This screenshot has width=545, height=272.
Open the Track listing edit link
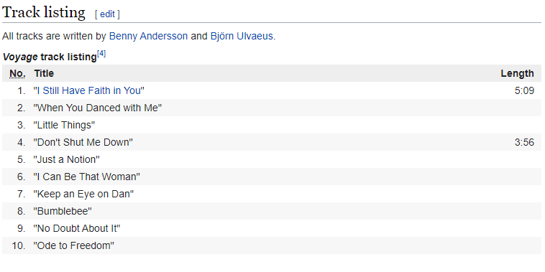(107, 14)
